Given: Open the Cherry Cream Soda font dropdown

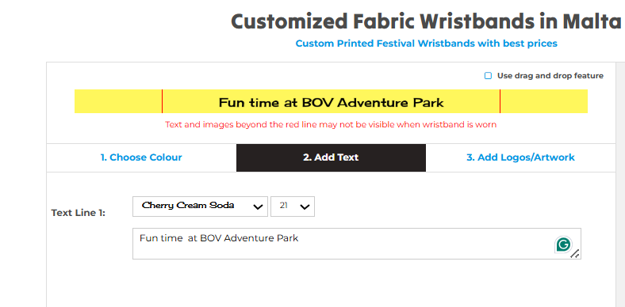Looking at the screenshot, I should pos(200,207).
